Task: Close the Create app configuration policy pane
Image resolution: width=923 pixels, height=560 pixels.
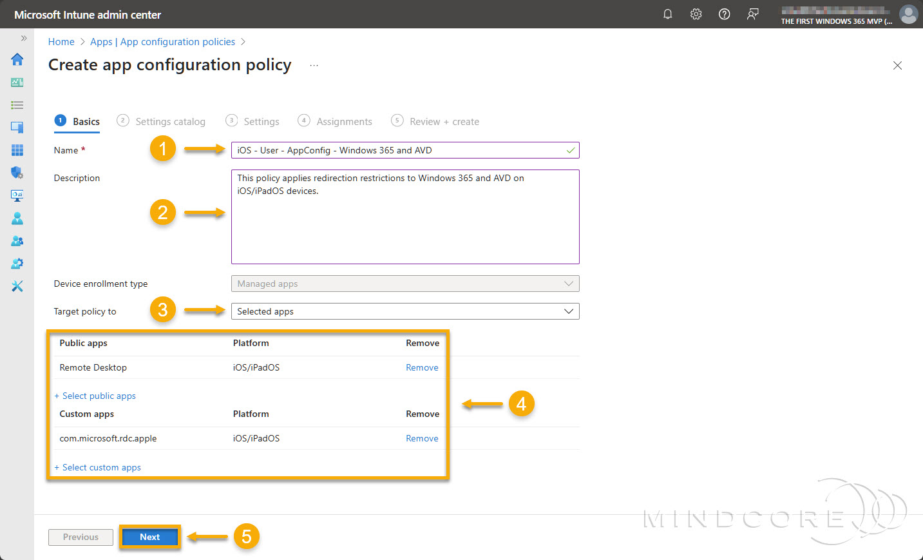Action: pos(898,66)
